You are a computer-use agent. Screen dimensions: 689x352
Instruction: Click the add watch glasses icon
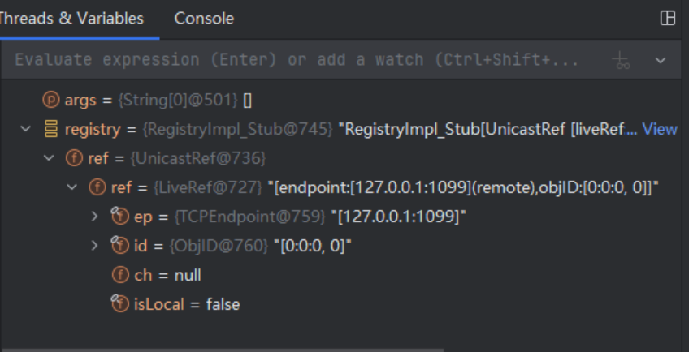[x=622, y=60]
